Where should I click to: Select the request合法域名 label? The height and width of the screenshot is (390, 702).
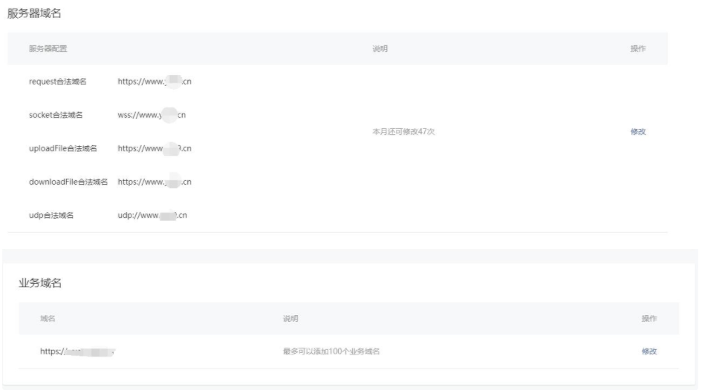[58, 82]
